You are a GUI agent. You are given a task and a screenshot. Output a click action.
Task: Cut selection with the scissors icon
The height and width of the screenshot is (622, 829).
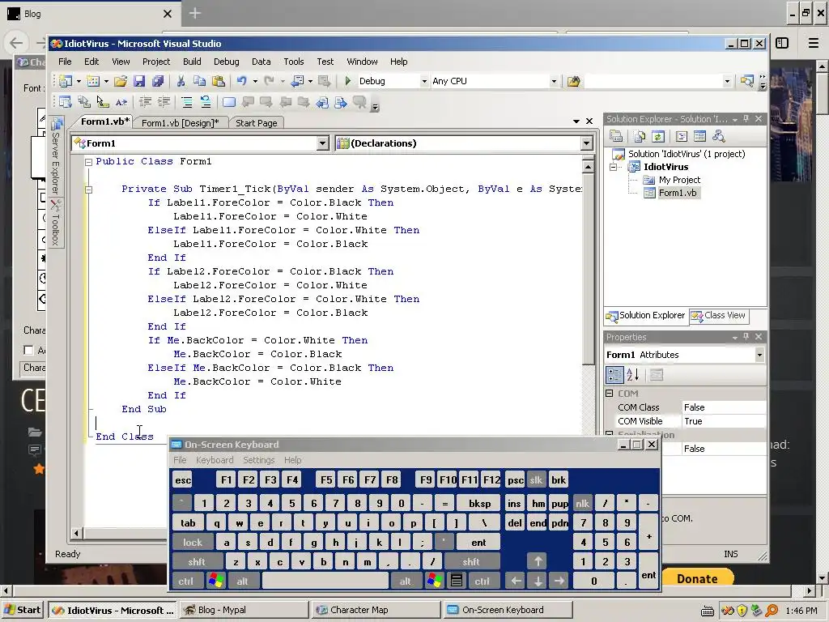point(181,81)
